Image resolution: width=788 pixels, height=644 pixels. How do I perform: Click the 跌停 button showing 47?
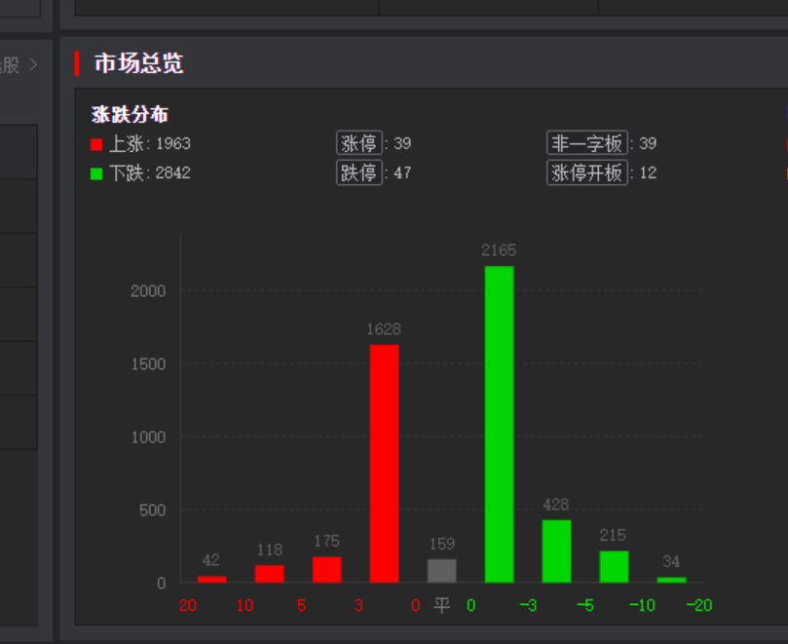pyautogui.click(x=359, y=172)
